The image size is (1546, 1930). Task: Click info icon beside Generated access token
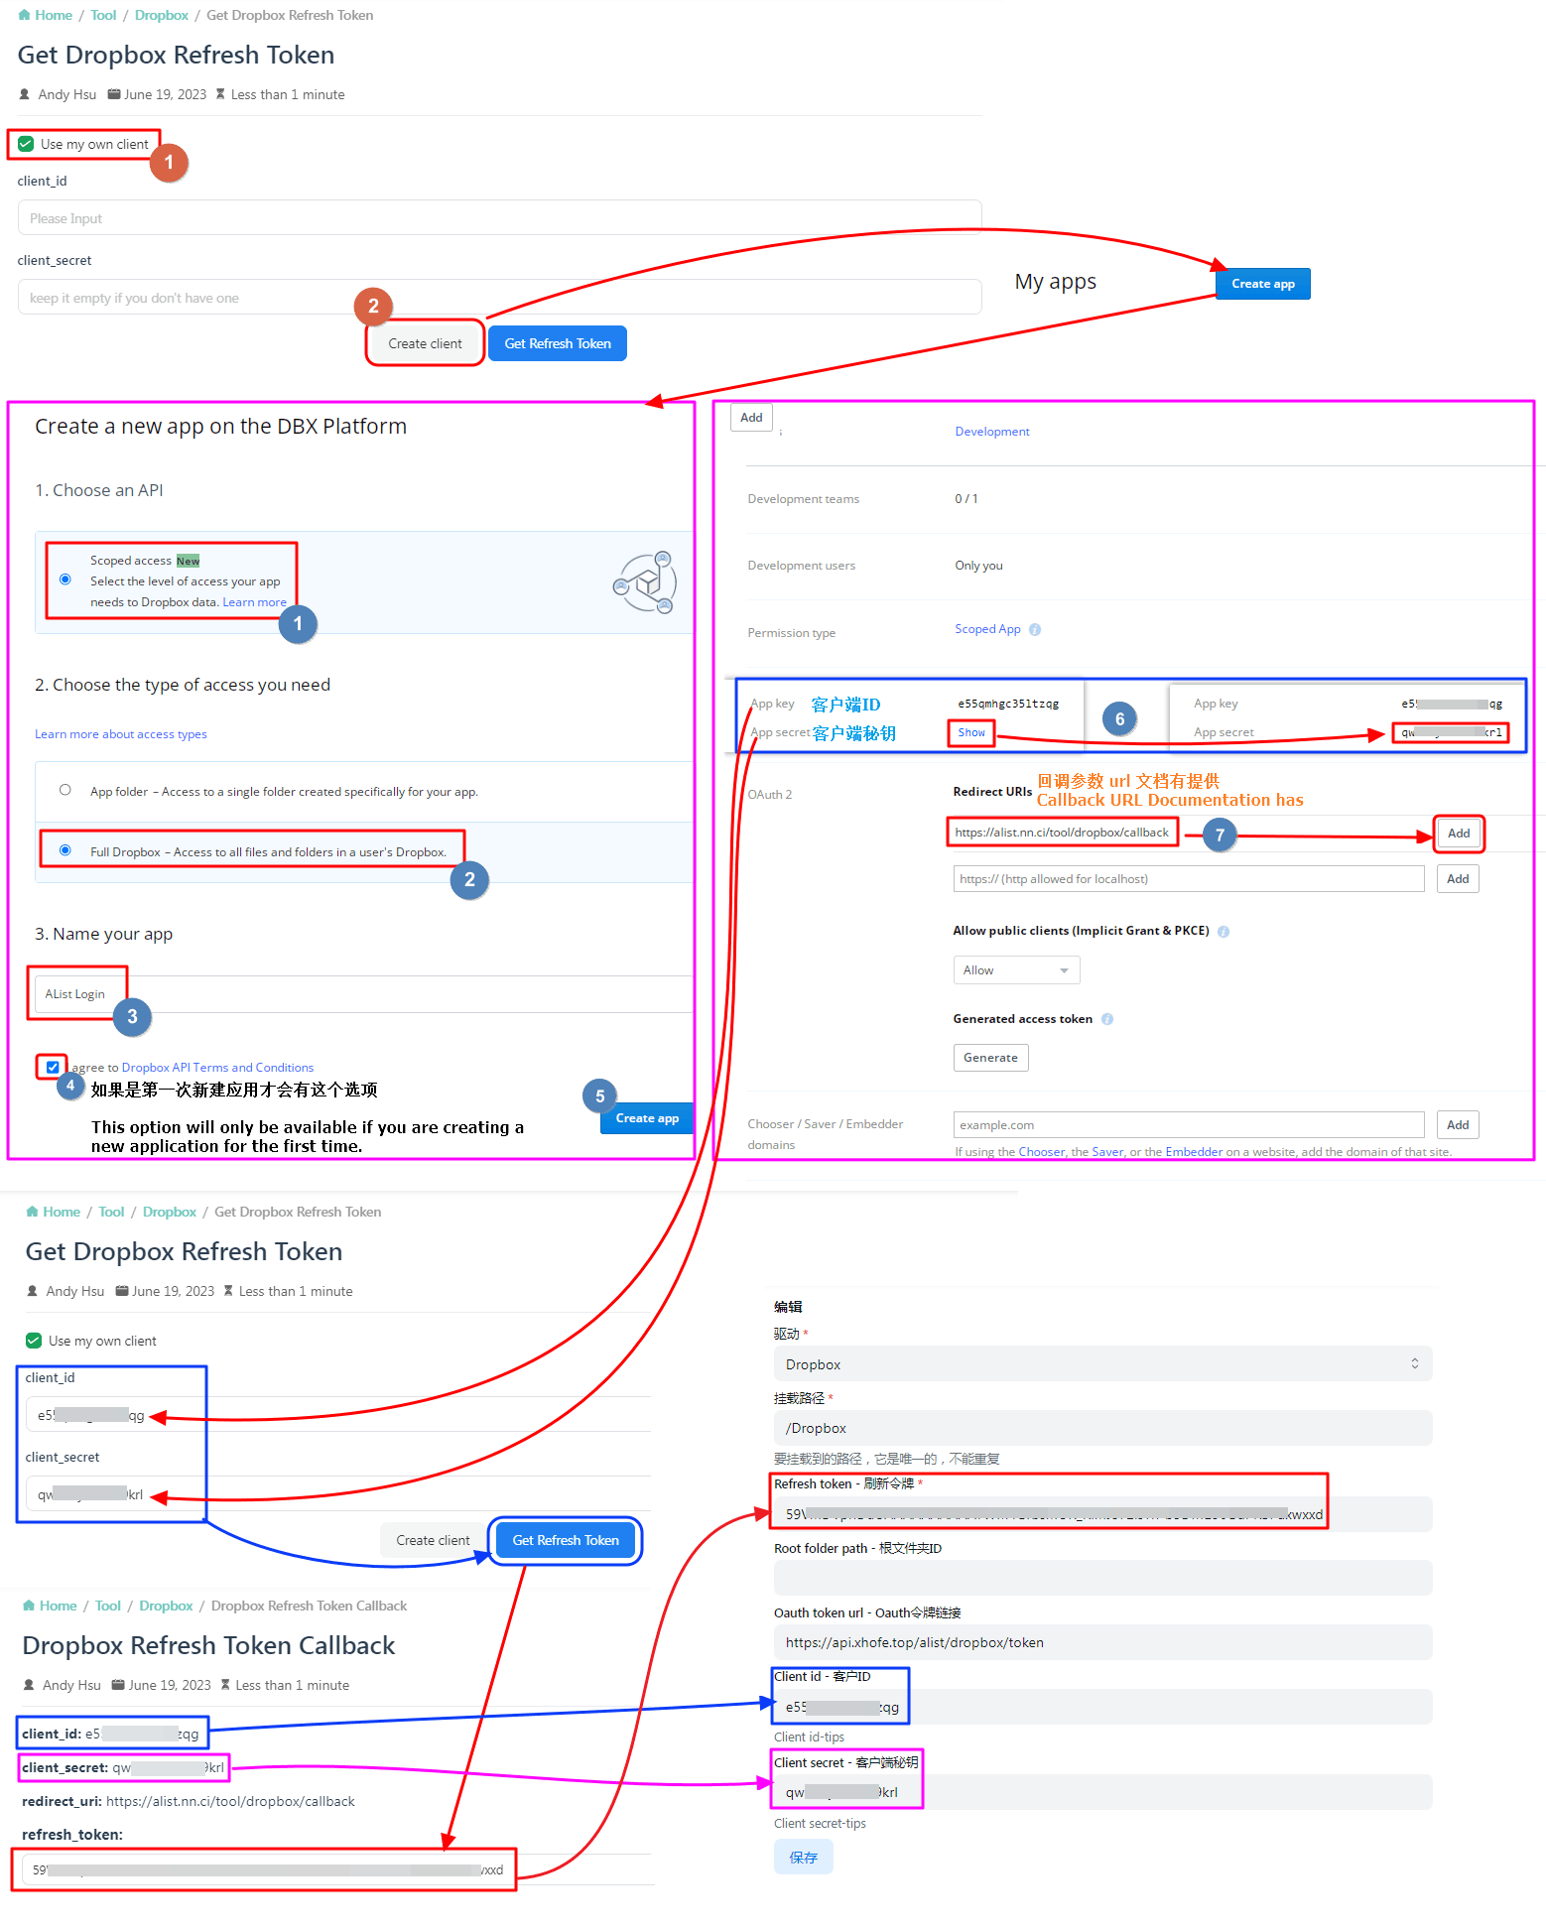click(1107, 1019)
